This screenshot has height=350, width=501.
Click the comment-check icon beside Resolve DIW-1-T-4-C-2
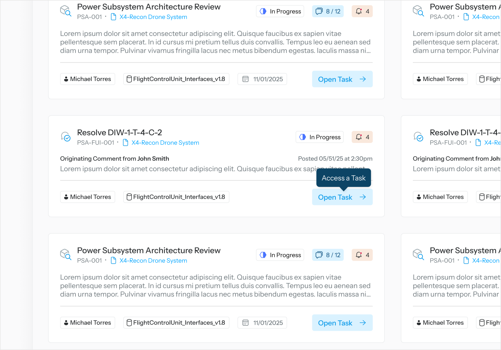click(x=66, y=136)
